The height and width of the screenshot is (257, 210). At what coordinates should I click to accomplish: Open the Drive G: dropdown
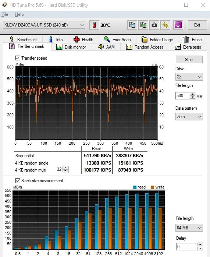coord(189,77)
